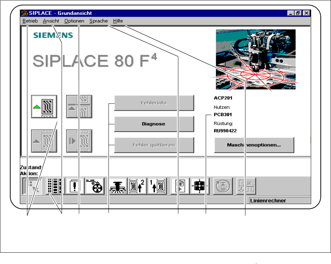Click Fehler quittieren button
The image size is (331, 264).
pyautogui.click(x=154, y=145)
